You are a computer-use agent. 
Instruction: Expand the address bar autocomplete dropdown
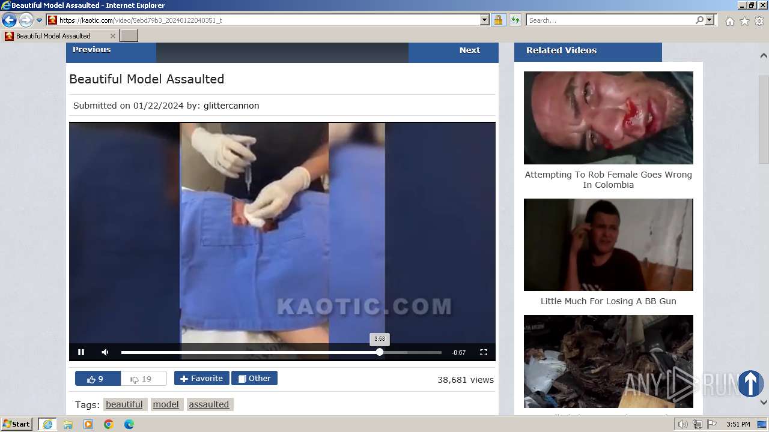[485, 20]
